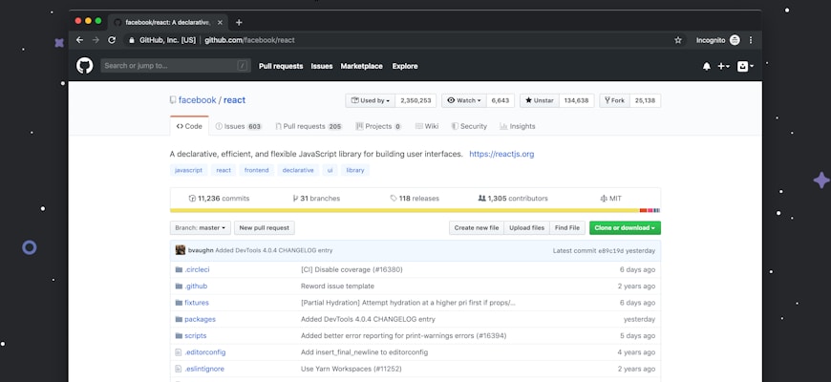Viewport: 831px width, 382px height.
Task: Open the Watch dropdown
Action: click(463, 100)
